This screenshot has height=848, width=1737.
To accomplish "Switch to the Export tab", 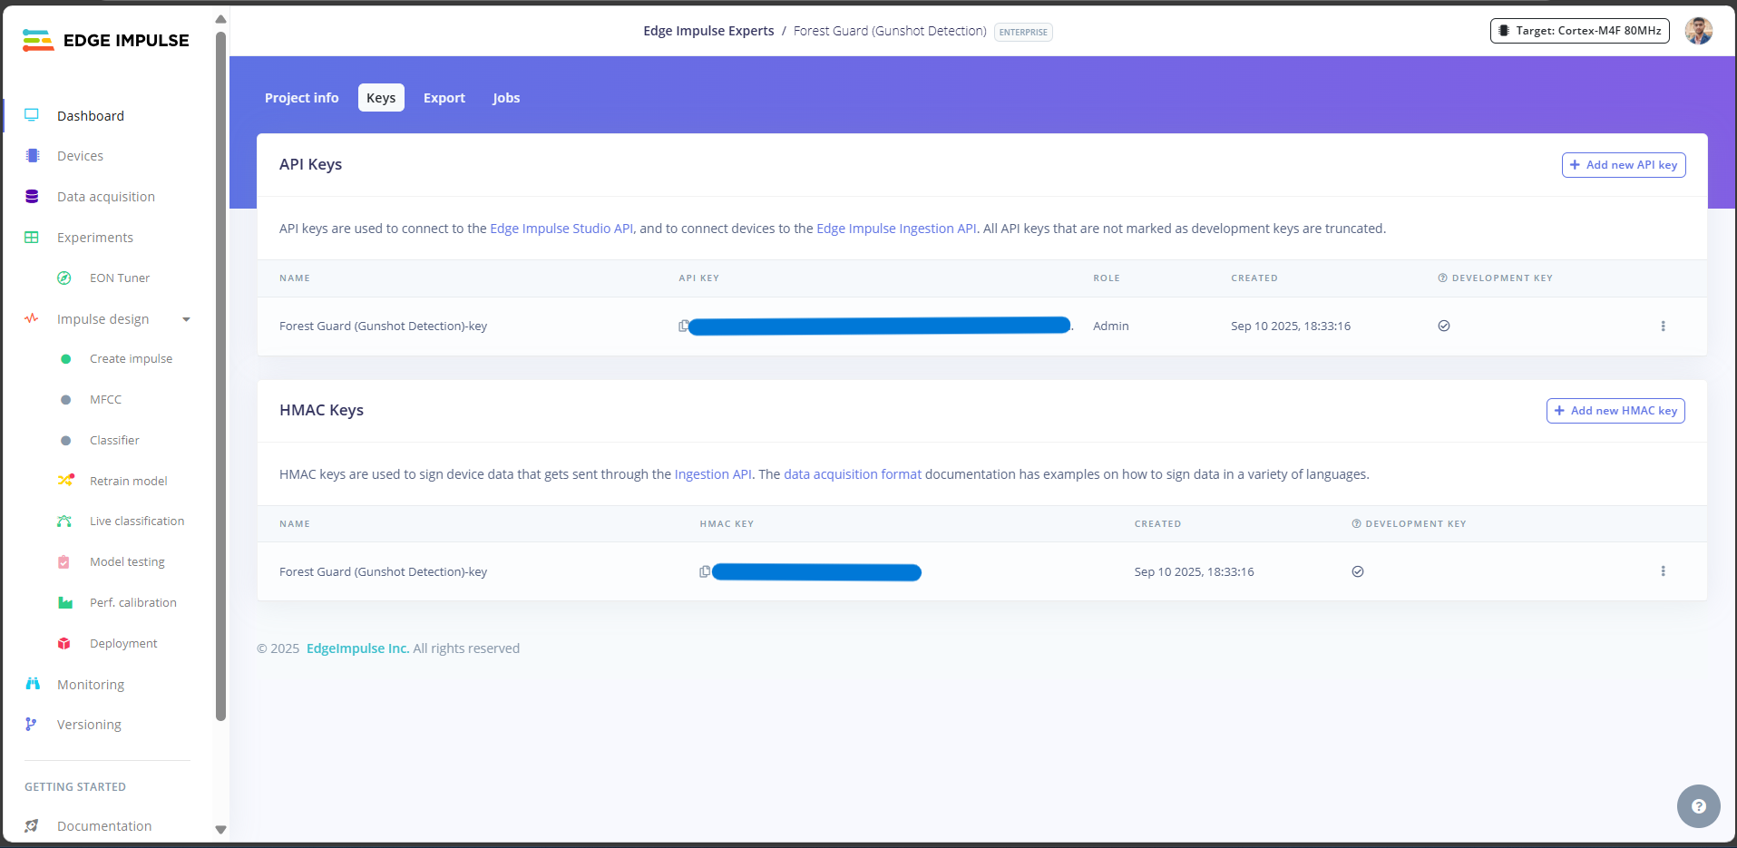I will pos(444,98).
